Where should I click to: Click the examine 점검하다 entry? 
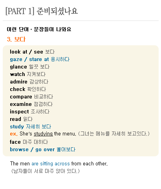(x=31, y=104)
